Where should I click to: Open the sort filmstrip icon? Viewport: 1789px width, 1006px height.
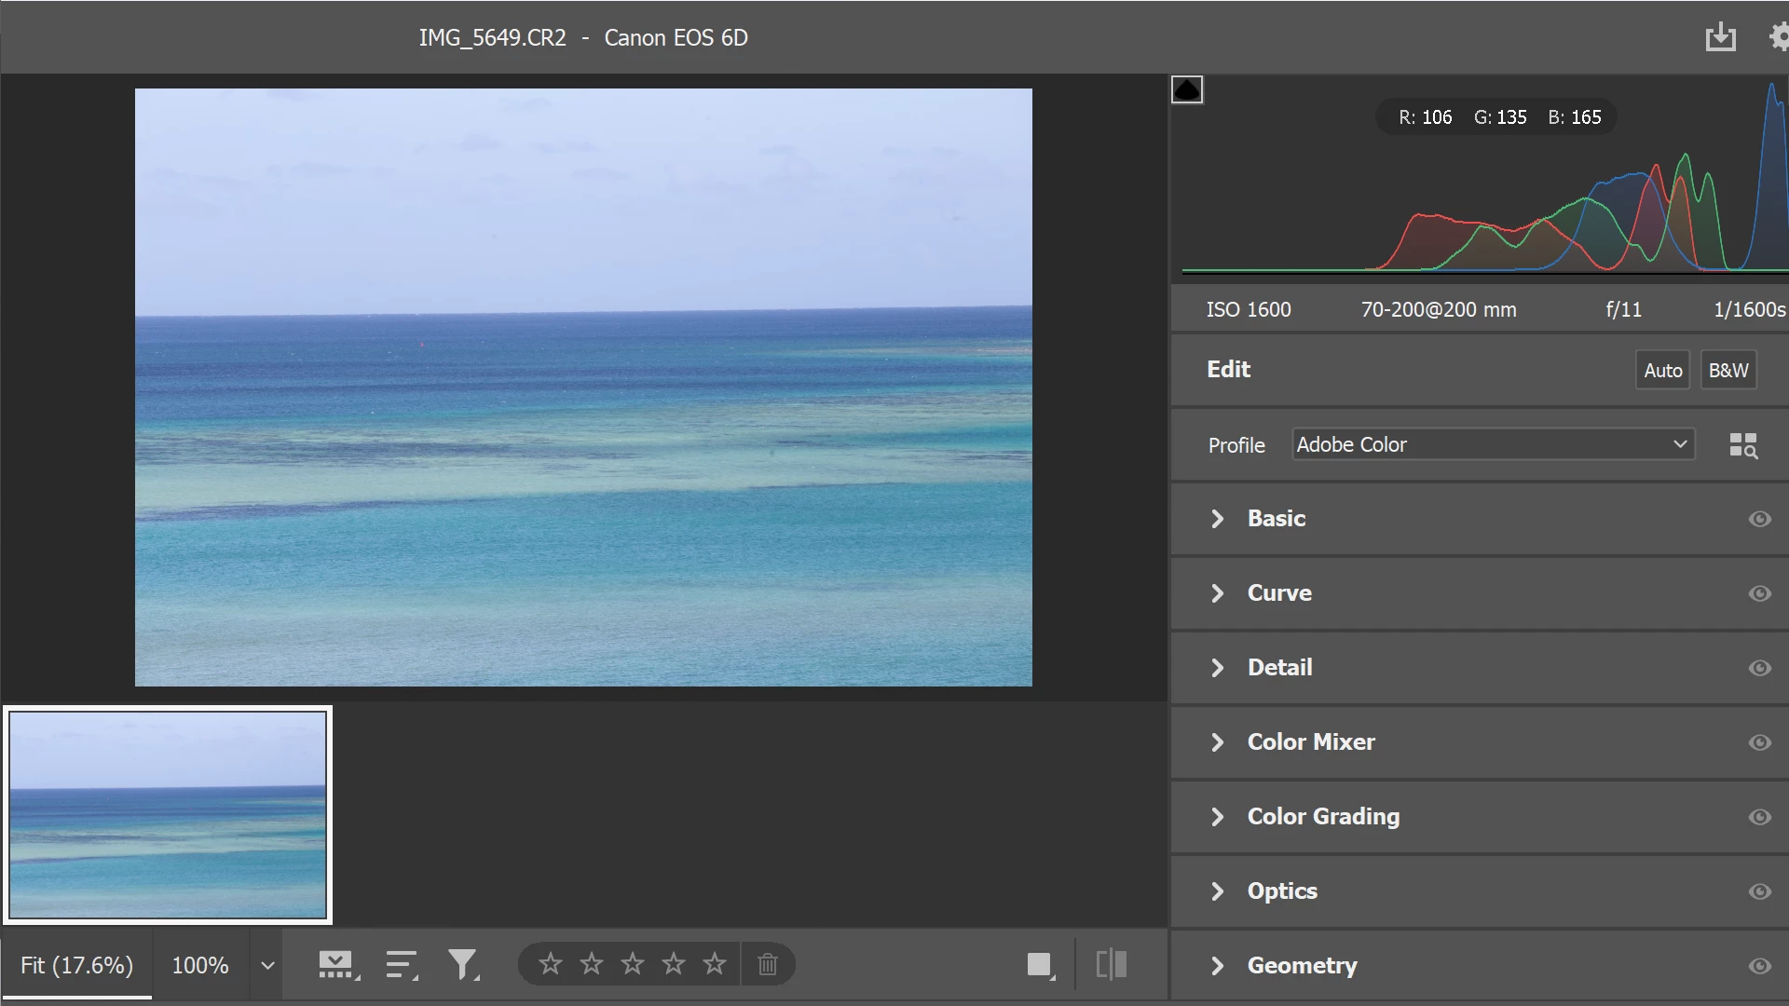click(x=402, y=965)
